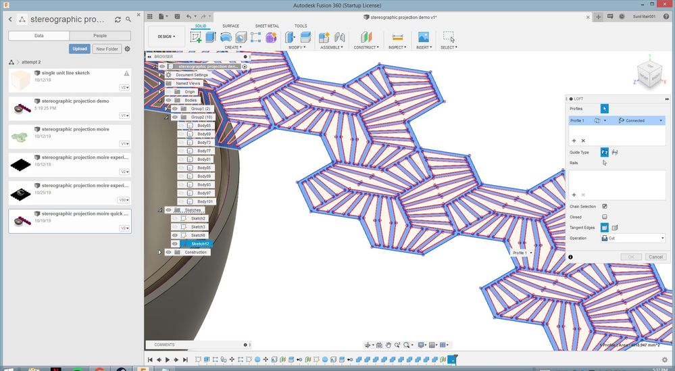The image size is (675, 371).
Task: Select the Measure tool icon
Action: click(x=398, y=37)
